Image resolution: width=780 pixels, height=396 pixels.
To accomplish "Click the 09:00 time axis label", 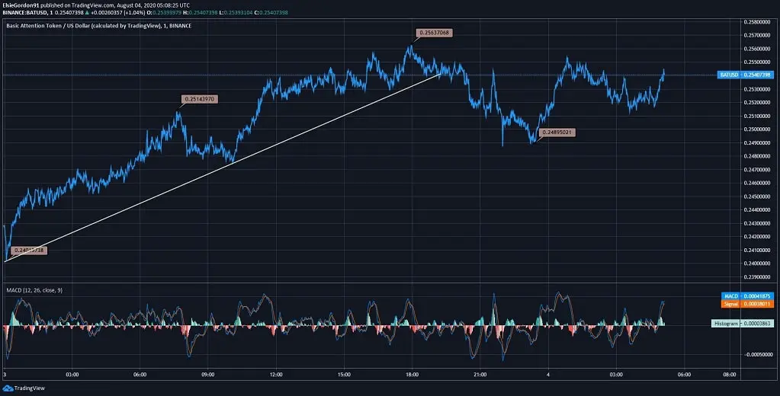I will click(208, 375).
